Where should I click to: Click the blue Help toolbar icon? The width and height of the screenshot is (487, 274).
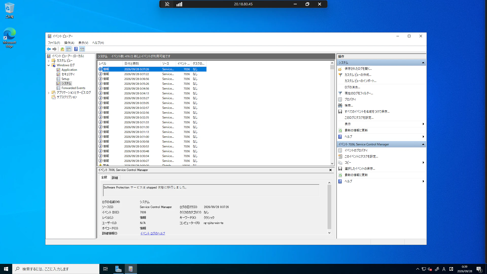point(76,49)
